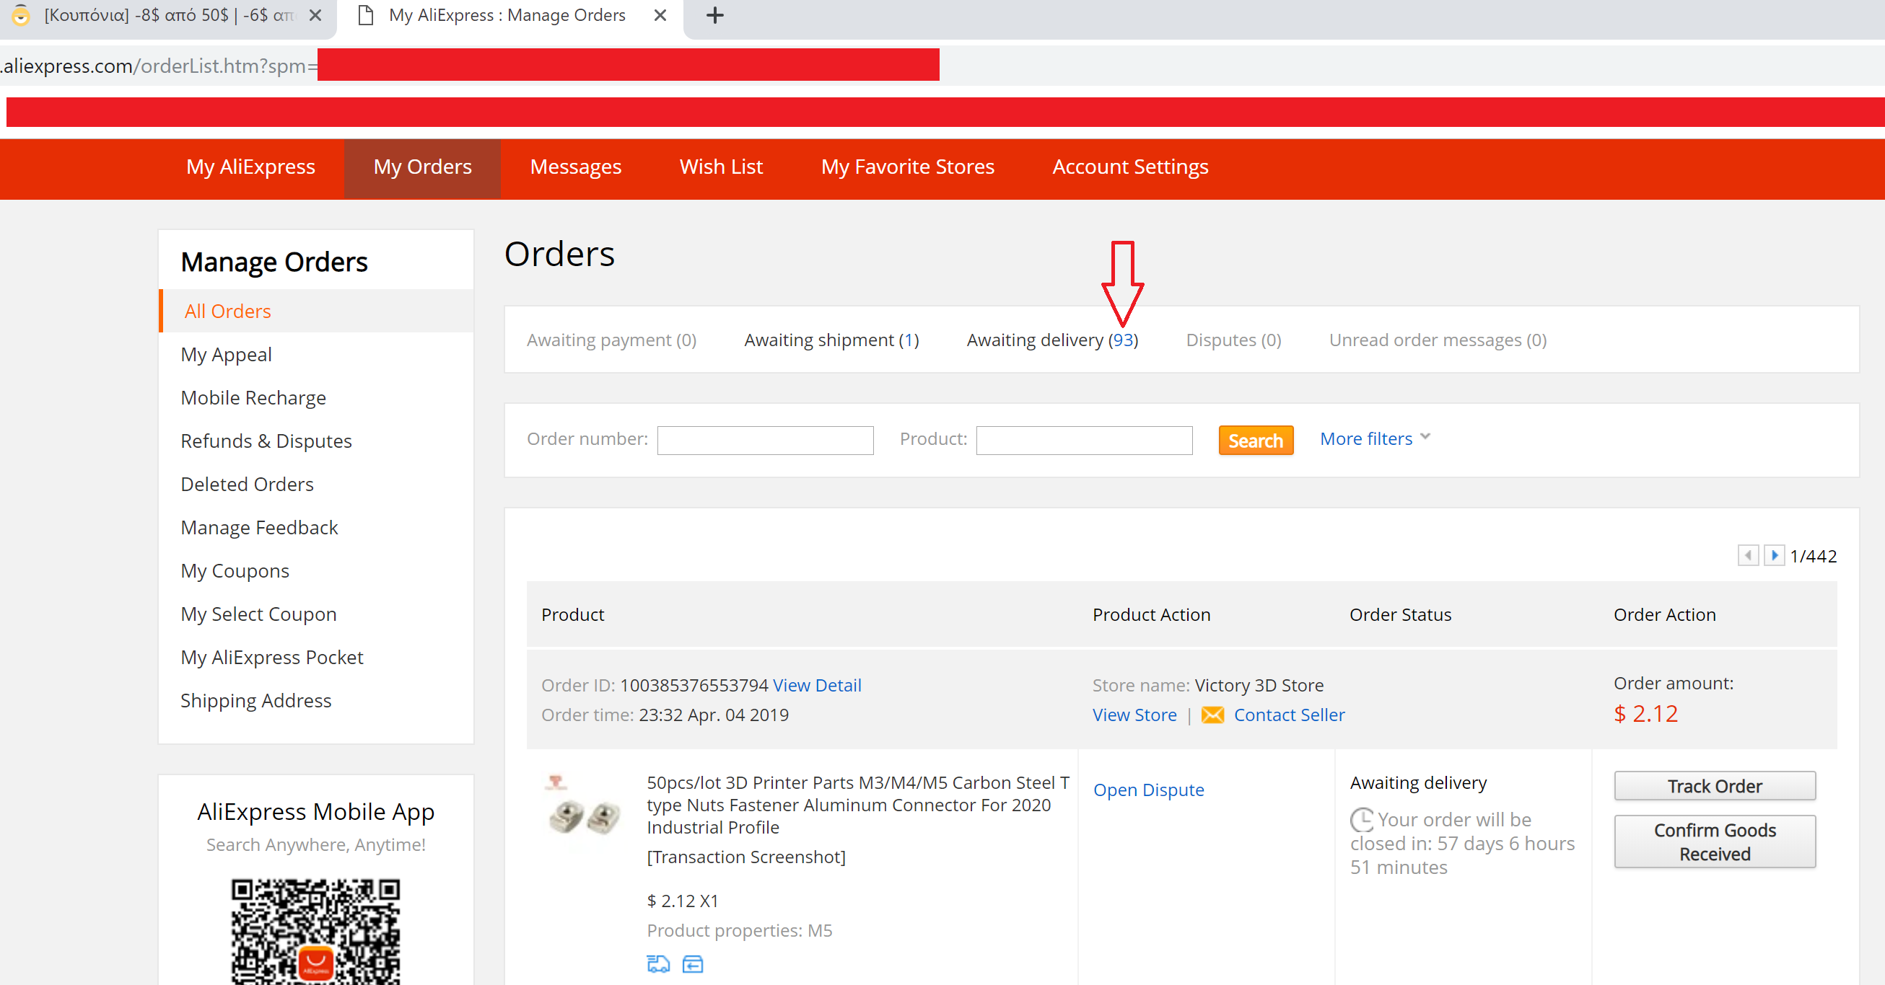This screenshot has width=1885, height=985.
Task: Open View Detail for order 100385376553794
Action: [x=817, y=685]
